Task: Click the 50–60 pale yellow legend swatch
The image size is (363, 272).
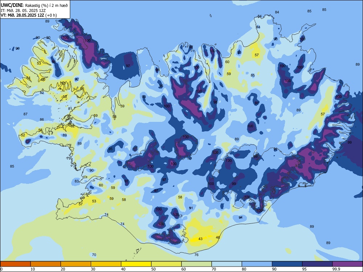Action: pyautogui.click(x=166, y=264)
